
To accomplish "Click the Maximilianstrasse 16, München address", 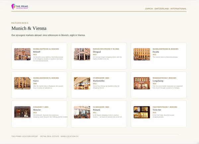I will point(46,49).
